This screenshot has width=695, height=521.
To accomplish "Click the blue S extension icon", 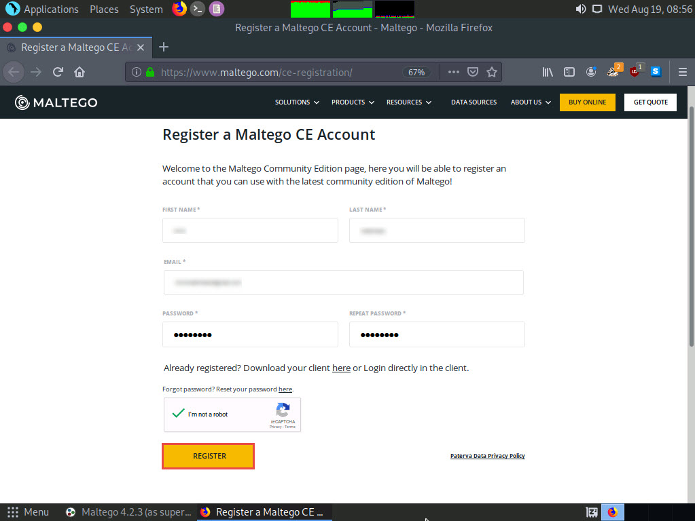I will pyautogui.click(x=656, y=71).
